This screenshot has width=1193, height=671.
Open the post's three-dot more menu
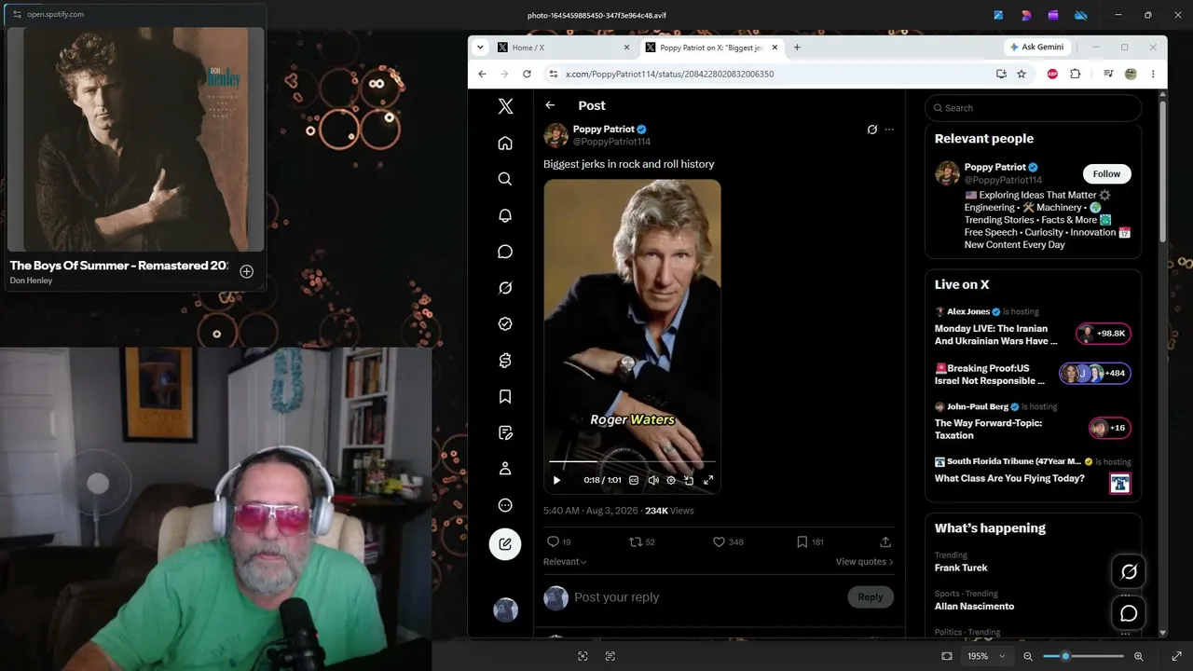(889, 130)
